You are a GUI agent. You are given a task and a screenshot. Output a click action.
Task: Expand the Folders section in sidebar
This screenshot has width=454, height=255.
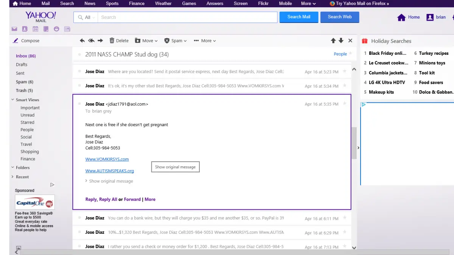[22, 167]
